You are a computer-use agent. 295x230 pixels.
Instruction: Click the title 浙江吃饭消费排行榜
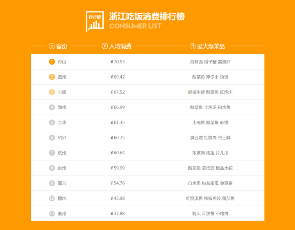tap(147, 16)
